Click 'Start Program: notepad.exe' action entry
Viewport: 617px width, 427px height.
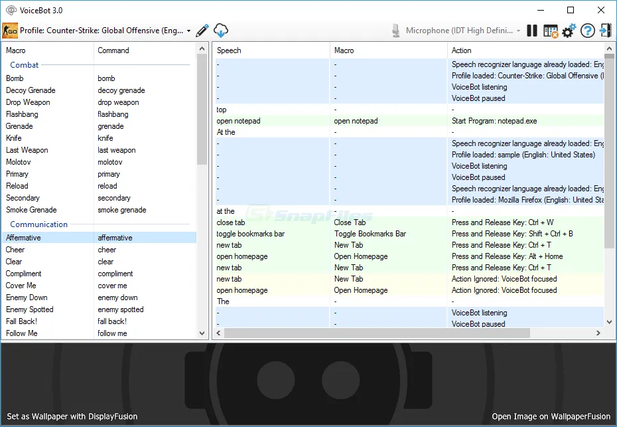click(x=494, y=121)
